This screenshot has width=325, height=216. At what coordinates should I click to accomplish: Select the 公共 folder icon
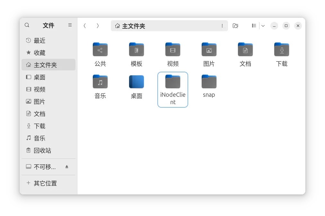(100, 50)
